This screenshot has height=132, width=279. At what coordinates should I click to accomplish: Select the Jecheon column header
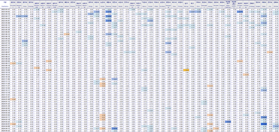67,4
